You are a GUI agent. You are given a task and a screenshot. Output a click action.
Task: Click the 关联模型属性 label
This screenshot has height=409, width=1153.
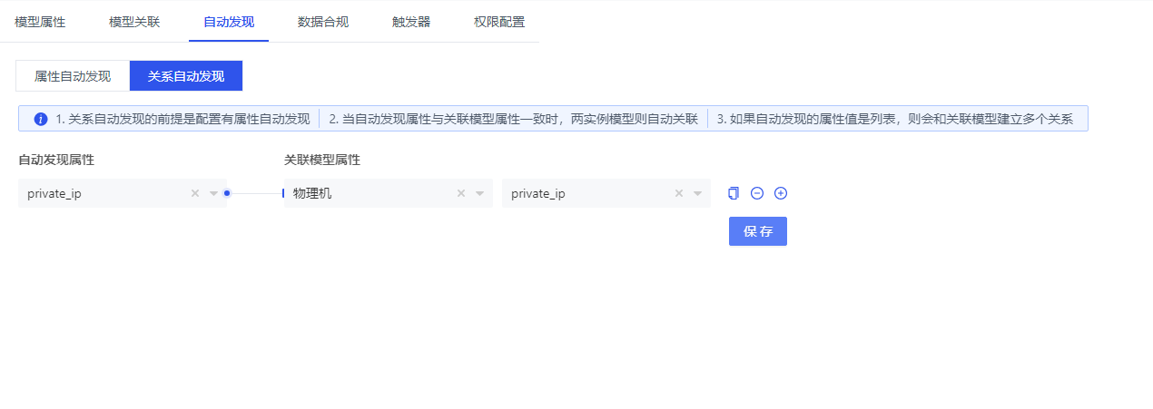coord(322,160)
